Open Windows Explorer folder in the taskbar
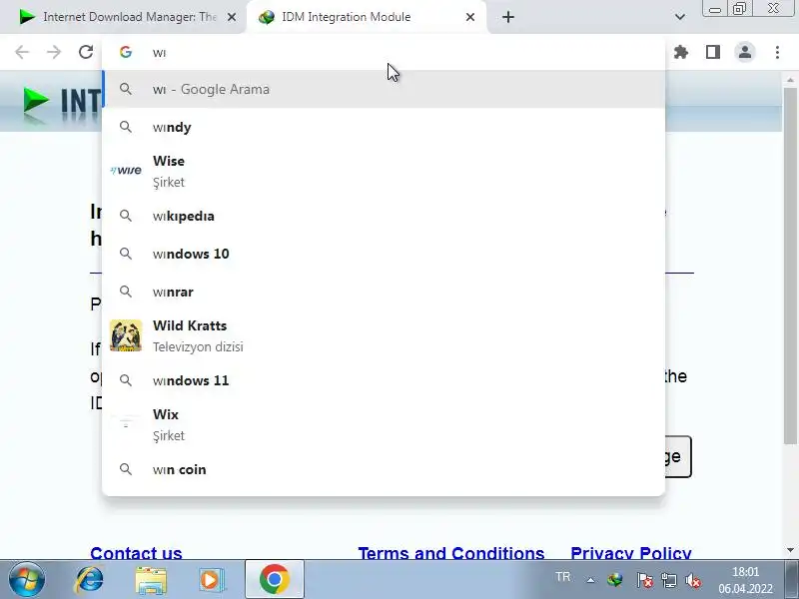Viewport: 799px width, 599px height. pyautogui.click(x=151, y=580)
